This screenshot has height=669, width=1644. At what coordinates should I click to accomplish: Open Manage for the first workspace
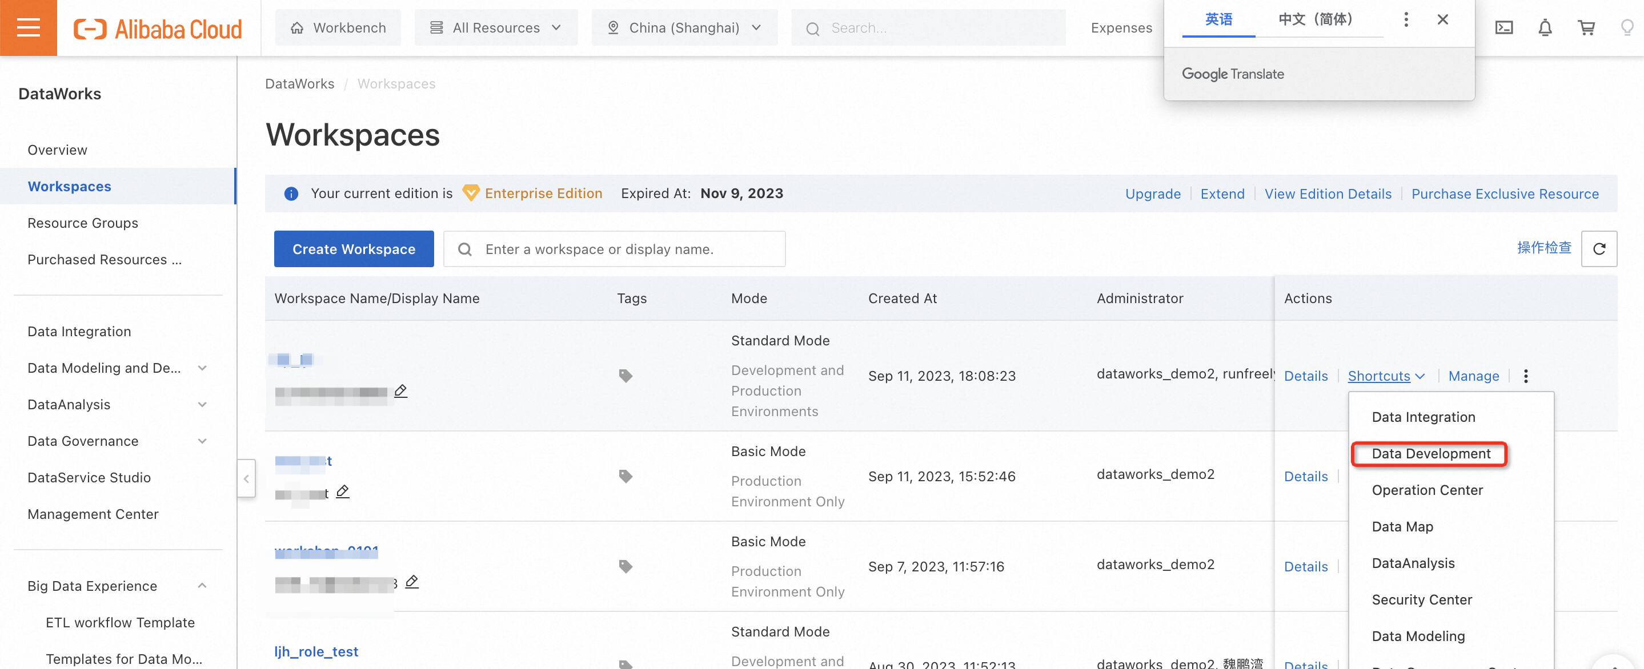pos(1473,376)
